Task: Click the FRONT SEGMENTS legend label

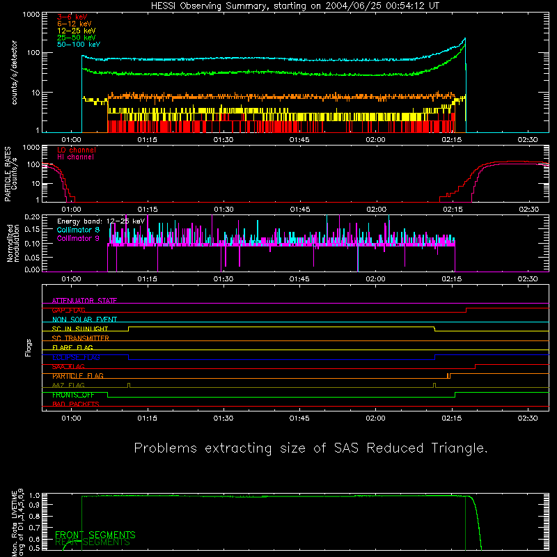Action: (x=95, y=535)
